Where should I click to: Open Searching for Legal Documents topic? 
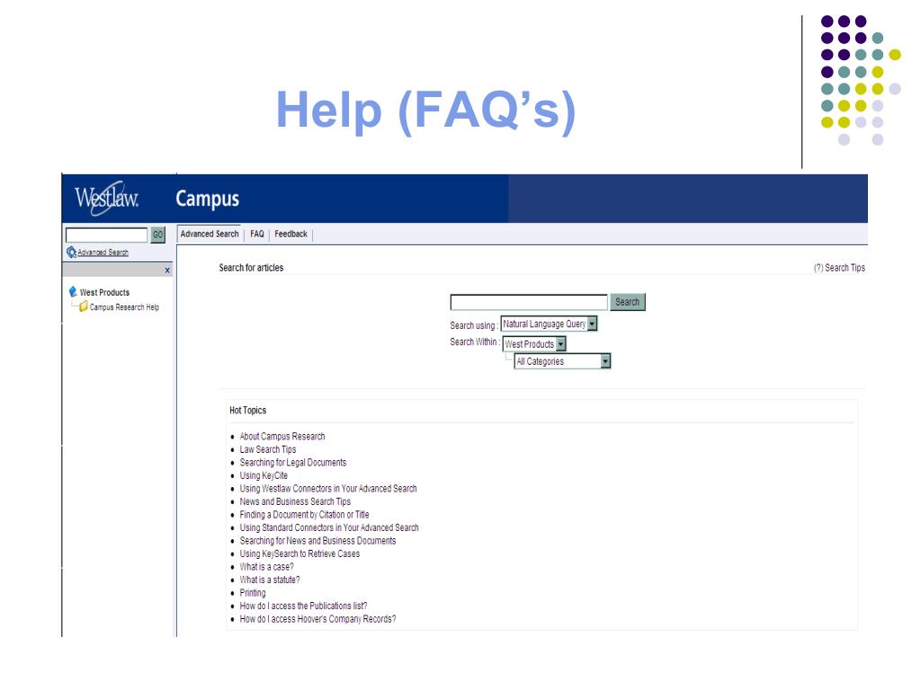pos(292,463)
